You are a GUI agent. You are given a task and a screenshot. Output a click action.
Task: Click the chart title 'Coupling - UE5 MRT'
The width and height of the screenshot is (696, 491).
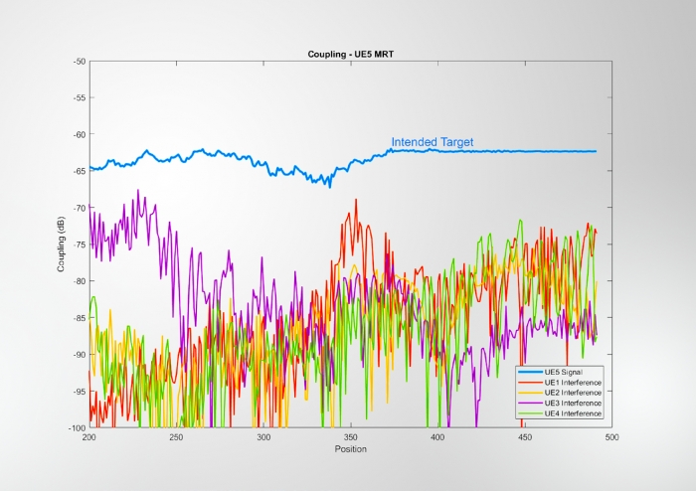[x=351, y=54]
